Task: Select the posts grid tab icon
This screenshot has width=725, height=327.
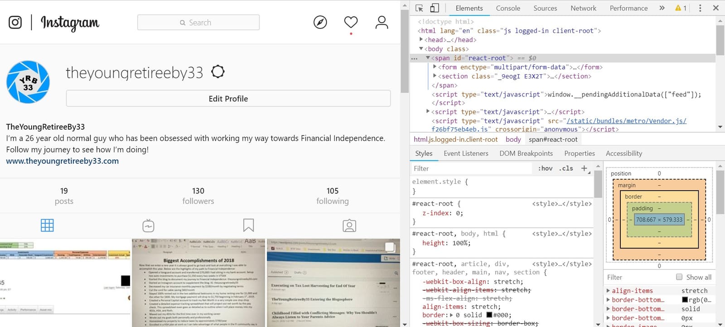Action: coord(47,225)
